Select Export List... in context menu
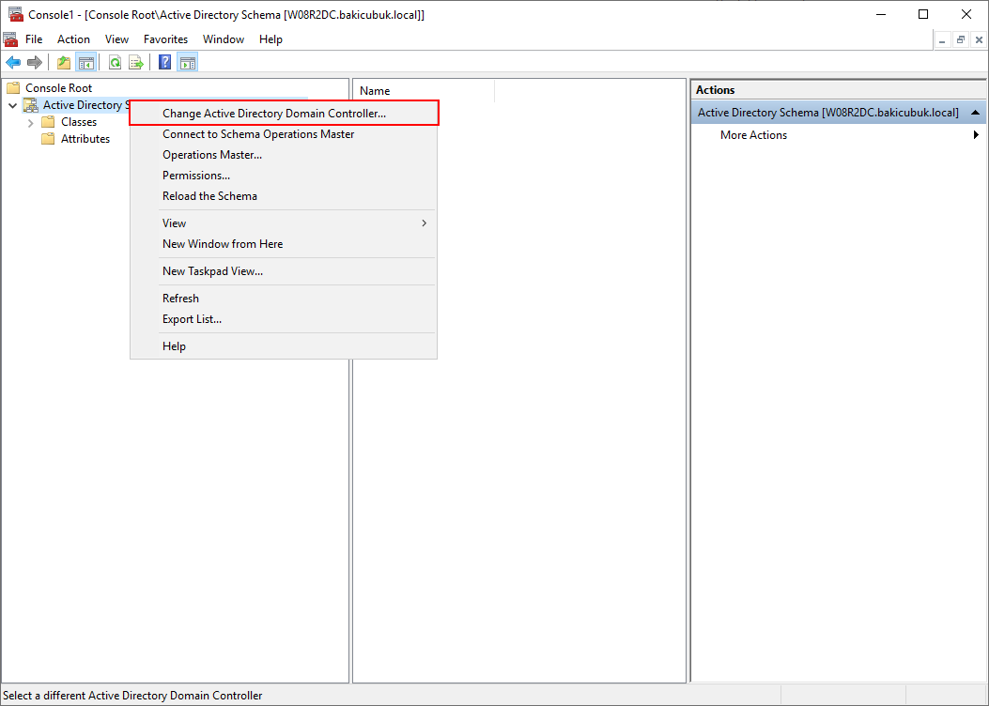Image resolution: width=989 pixels, height=706 pixels. 284,319
